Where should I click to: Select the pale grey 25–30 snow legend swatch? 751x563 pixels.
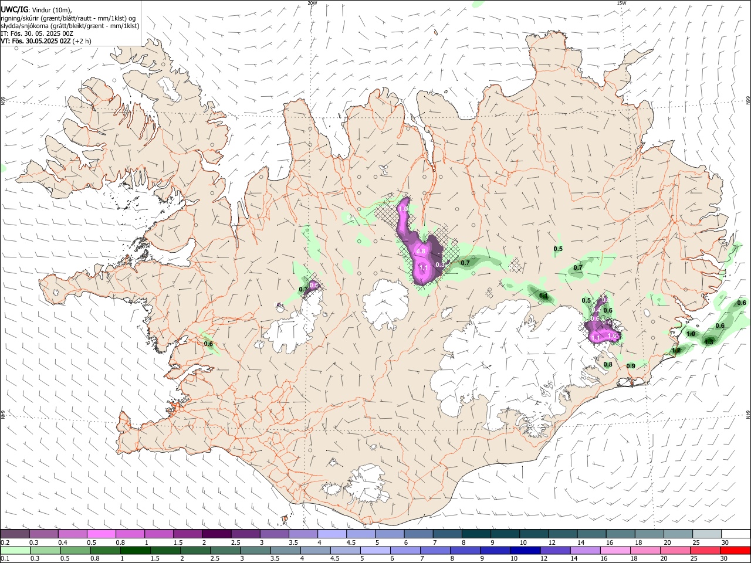[x=707, y=534]
